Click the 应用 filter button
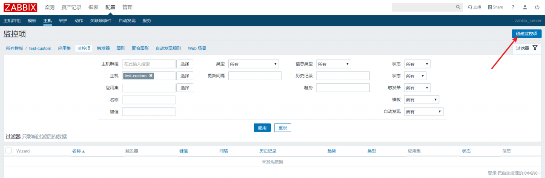The width and height of the screenshot is (545, 178). coord(262,127)
